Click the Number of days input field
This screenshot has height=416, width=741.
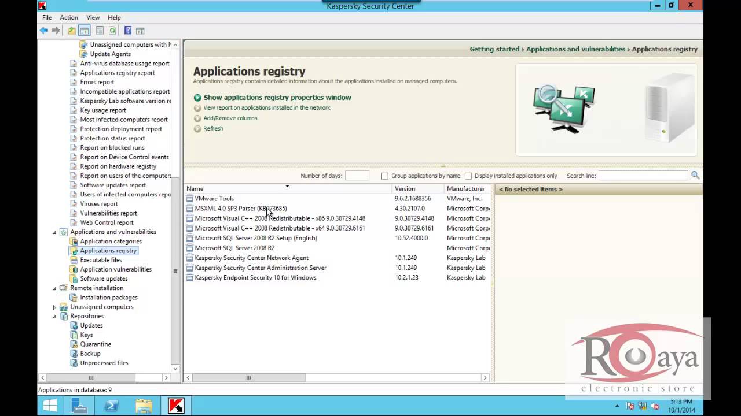point(357,176)
